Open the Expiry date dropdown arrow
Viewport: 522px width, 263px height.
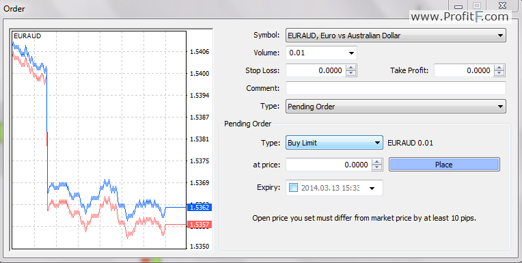372,189
